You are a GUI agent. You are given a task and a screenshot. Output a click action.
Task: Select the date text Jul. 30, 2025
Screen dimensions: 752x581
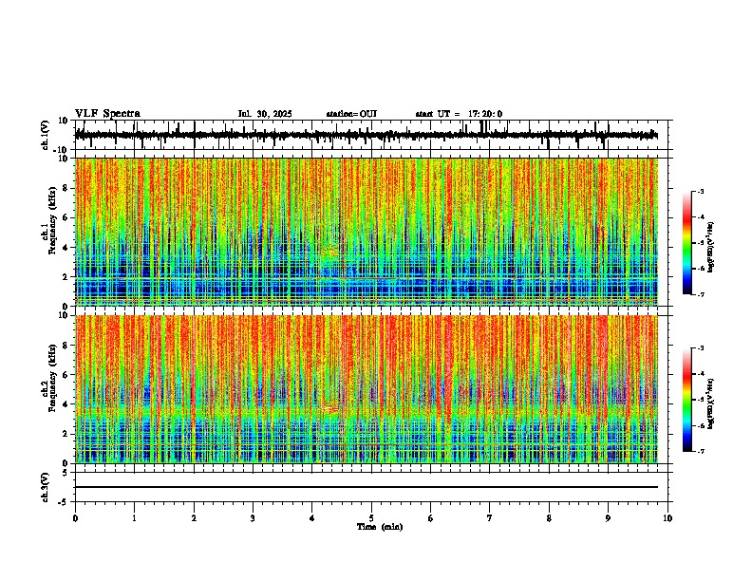[265, 114]
